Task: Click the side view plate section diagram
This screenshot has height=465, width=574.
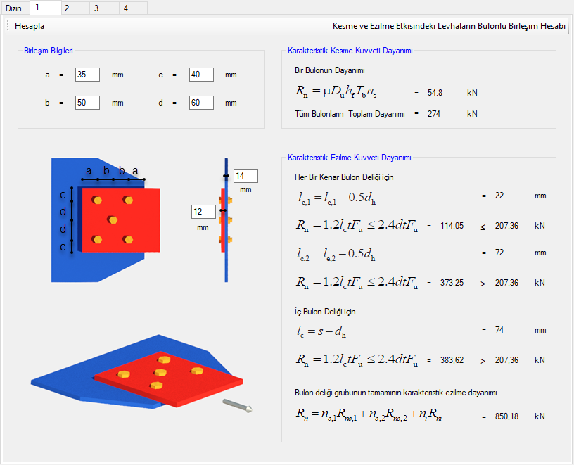Action: pyautogui.click(x=226, y=220)
